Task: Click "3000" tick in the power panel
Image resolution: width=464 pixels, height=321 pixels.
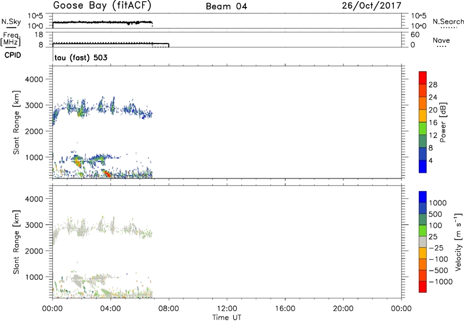Action: 34,105
